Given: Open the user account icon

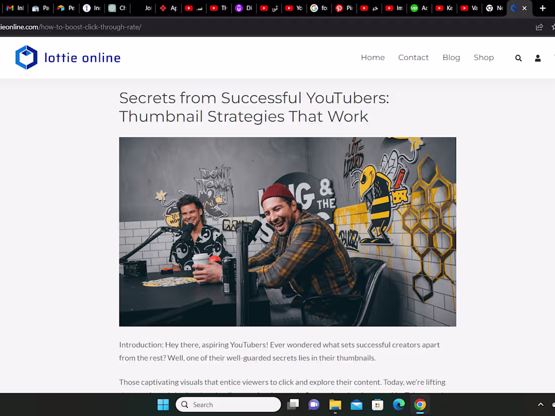Looking at the screenshot, I should pos(537,57).
